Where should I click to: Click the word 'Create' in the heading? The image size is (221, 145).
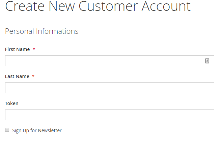(25, 6)
